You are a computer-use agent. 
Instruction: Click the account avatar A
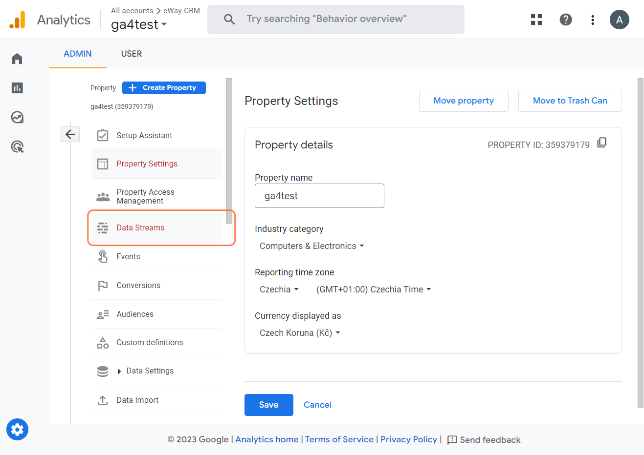pyautogui.click(x=620, y=20)
